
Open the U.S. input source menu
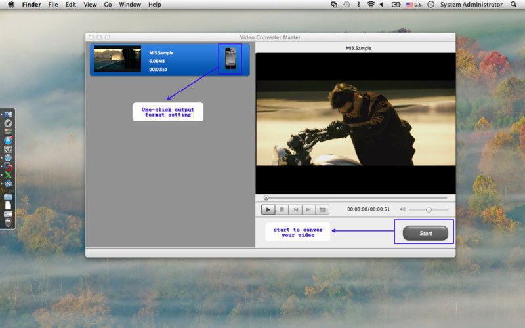414,5
